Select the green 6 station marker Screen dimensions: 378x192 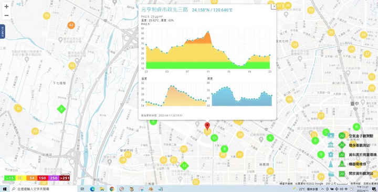tap(270, 138)
